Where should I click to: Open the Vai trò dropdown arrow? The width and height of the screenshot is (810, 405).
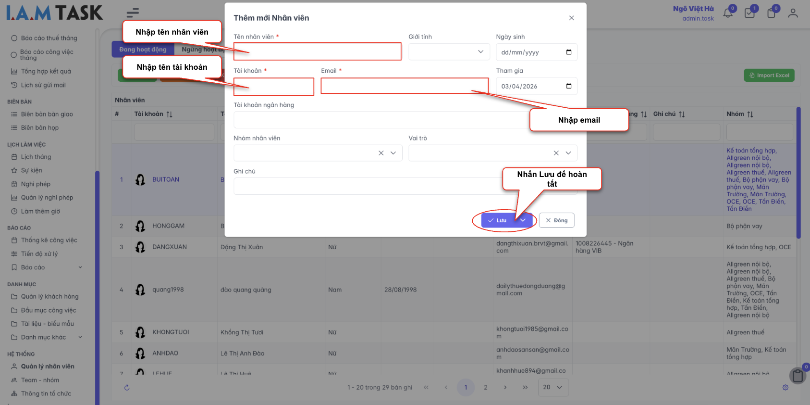point(568,153)
